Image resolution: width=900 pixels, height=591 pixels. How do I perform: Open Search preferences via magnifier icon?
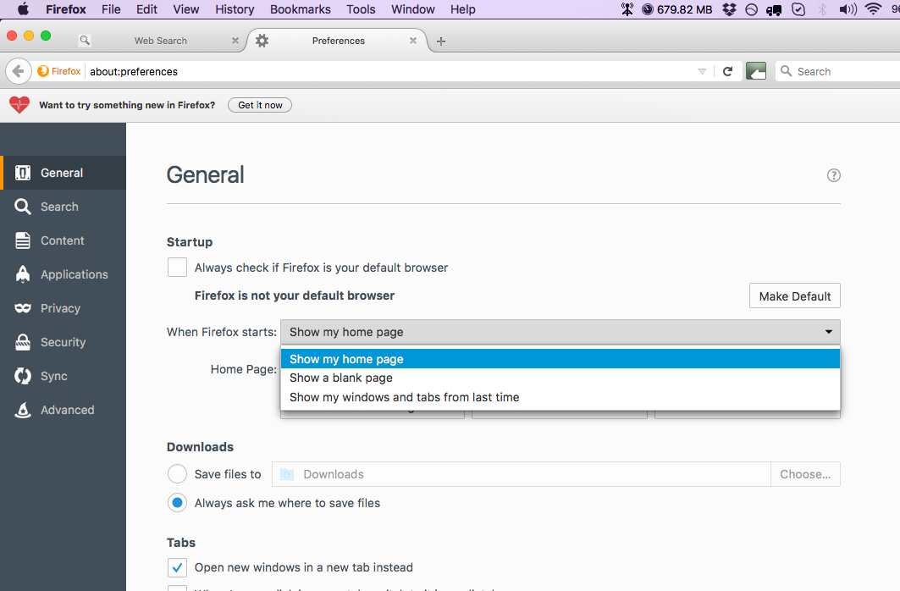coord(23,207)
